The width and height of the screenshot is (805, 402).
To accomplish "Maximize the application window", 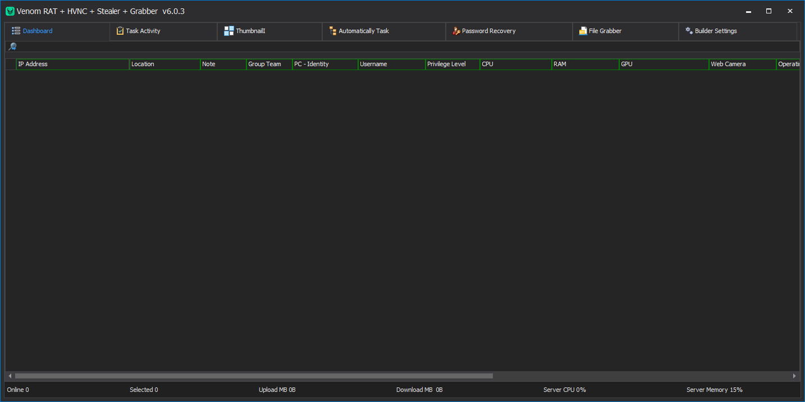I will click(x=769, y=11).
